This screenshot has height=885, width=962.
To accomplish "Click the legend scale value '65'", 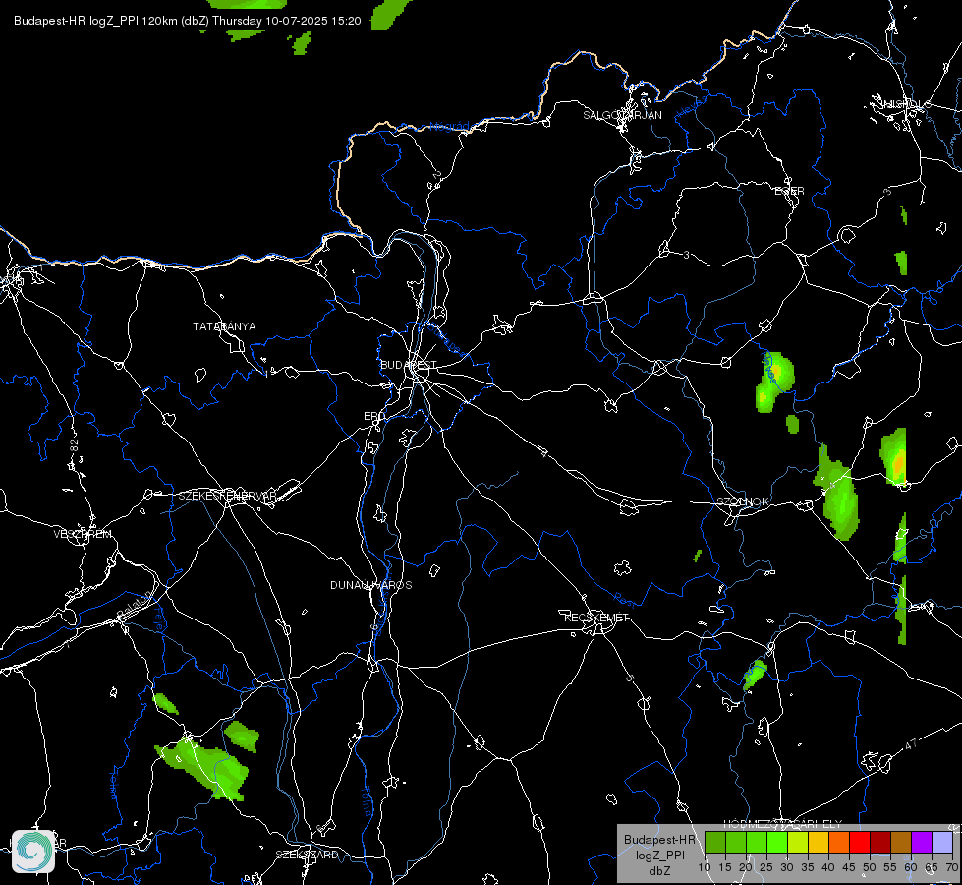I will pos(932,868).
